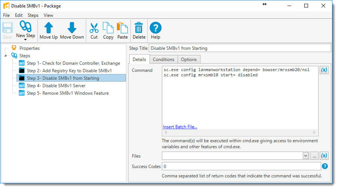Click the PowerShell icon for Step 1
Viewport: 338px width, 189px height.
point(22,63)
